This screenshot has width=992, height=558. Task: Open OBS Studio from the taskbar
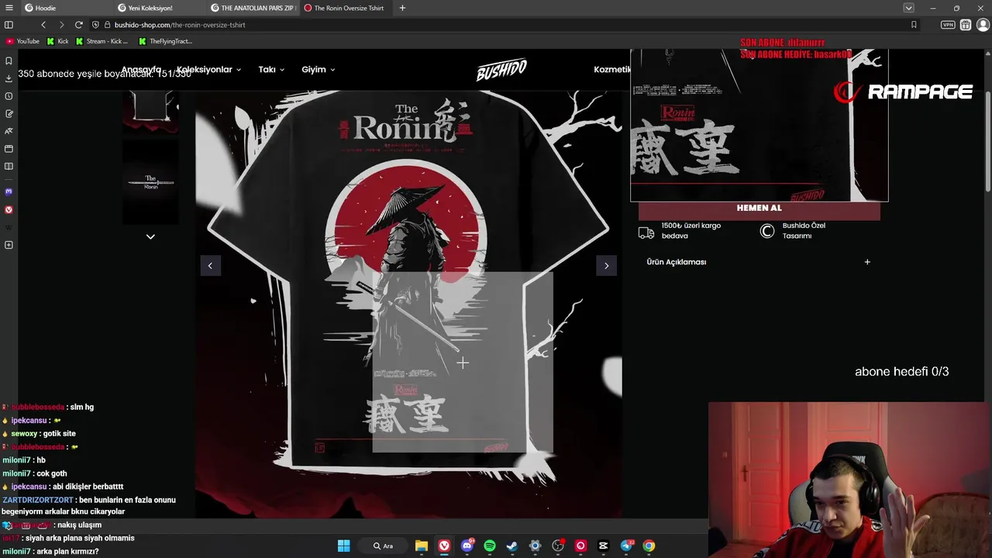558,546
